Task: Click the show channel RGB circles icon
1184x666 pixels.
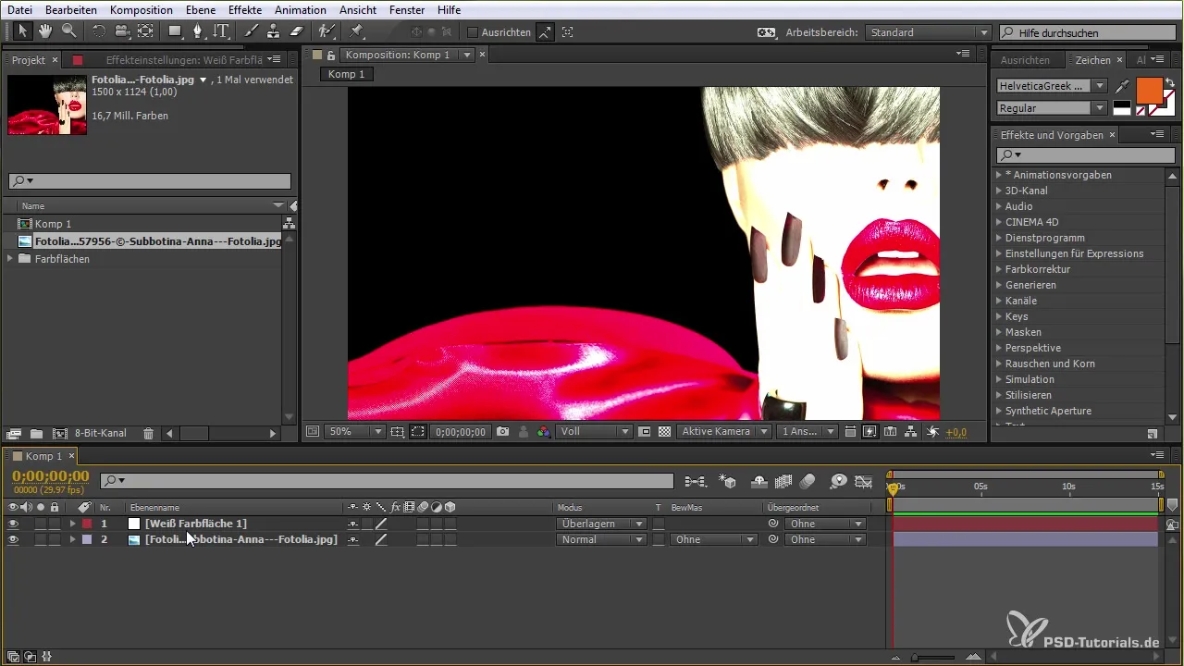Action: pos(543,432)
